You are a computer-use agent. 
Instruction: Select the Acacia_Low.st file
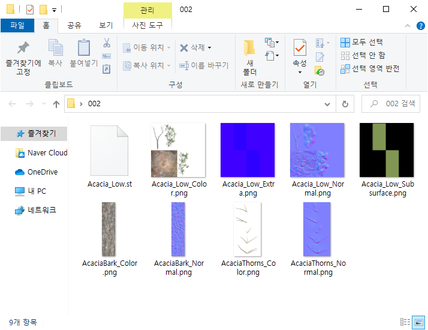(110, 156)
